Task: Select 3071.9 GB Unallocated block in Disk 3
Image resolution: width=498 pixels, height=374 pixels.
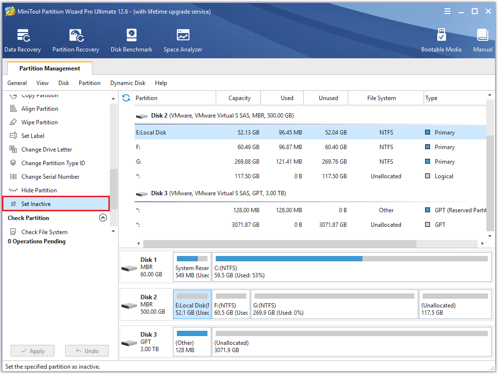Action: pyautogui.click(x=352, y=341)
